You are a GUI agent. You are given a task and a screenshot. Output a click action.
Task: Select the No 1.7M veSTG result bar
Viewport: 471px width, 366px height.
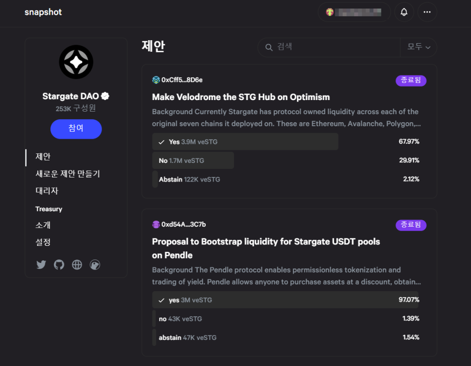(193, 160)
